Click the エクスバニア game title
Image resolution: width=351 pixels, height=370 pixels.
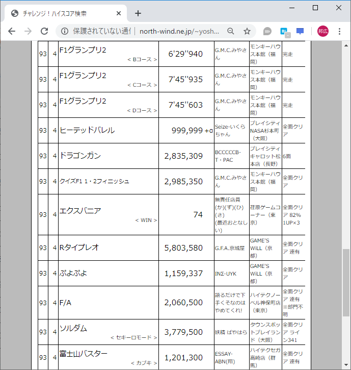80,211
